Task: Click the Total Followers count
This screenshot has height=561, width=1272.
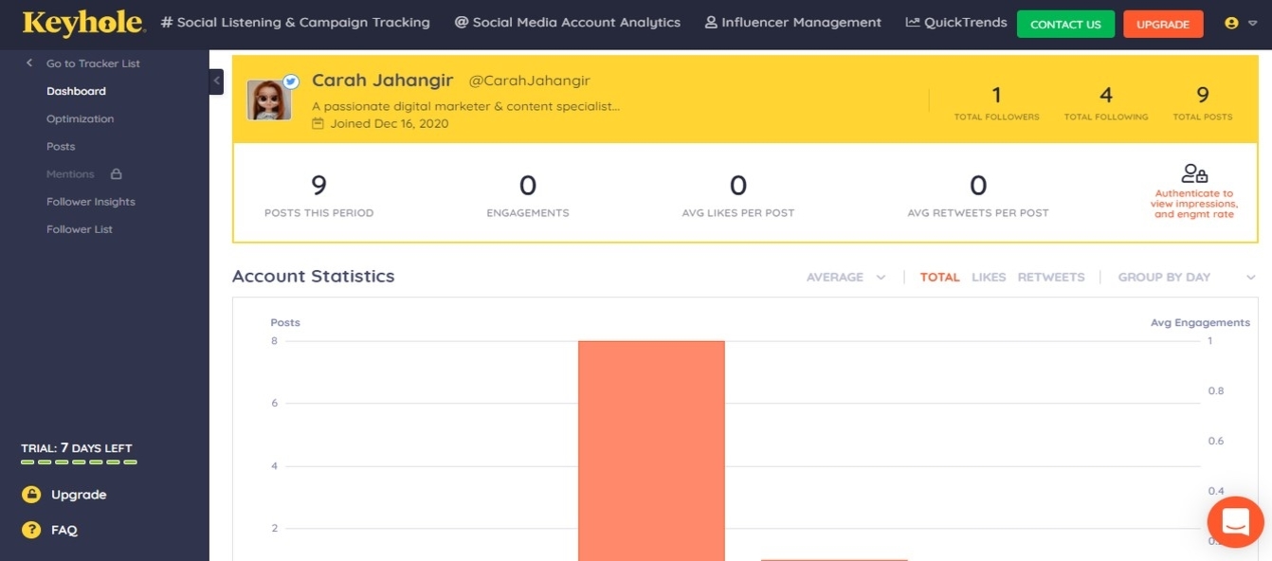Action: (x=996, y=95)
